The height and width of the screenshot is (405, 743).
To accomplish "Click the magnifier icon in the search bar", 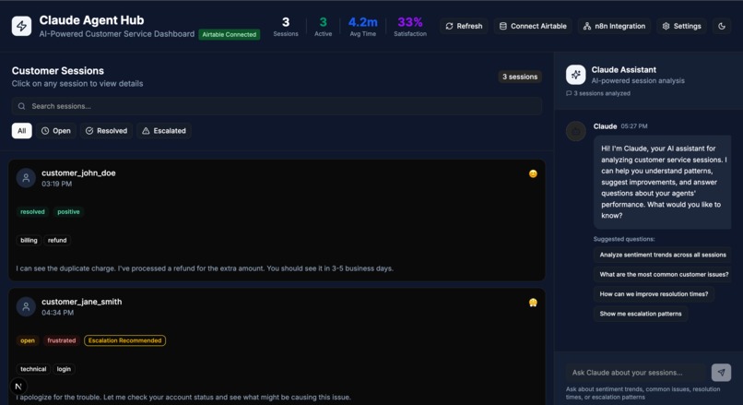I will (22, 106).
